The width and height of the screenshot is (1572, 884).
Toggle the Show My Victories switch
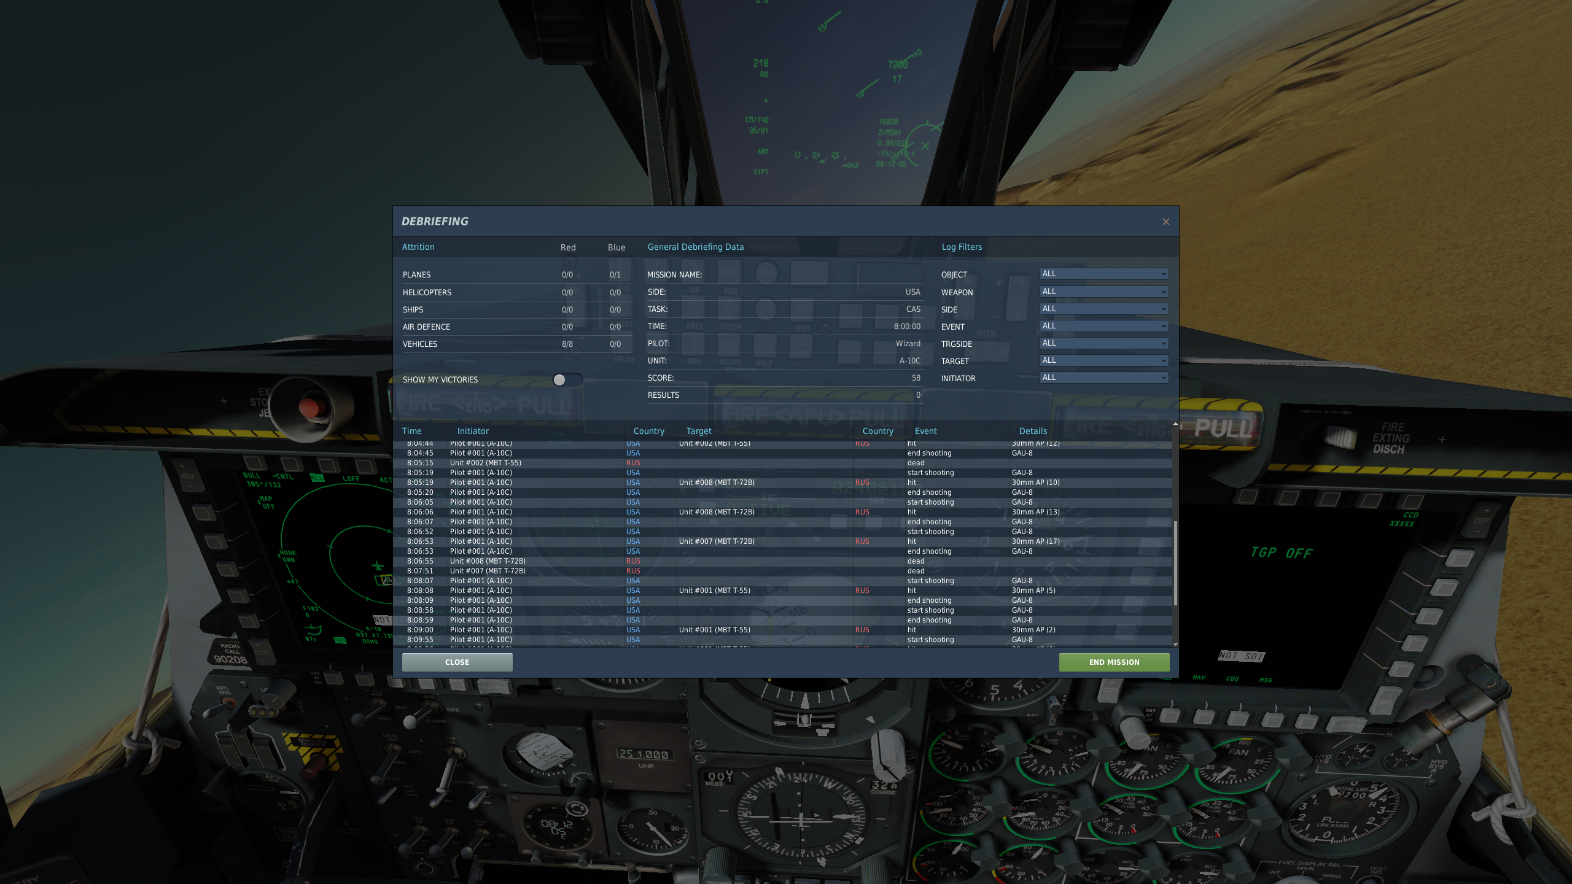click(x=566, y=380)
